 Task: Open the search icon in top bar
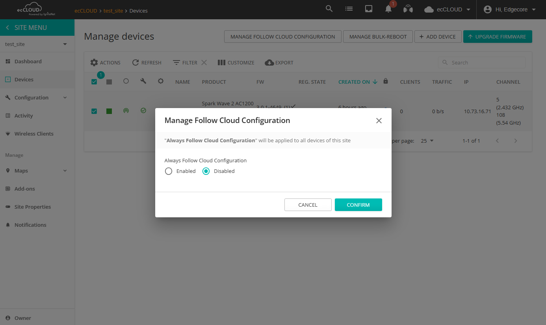coord(329,9)
